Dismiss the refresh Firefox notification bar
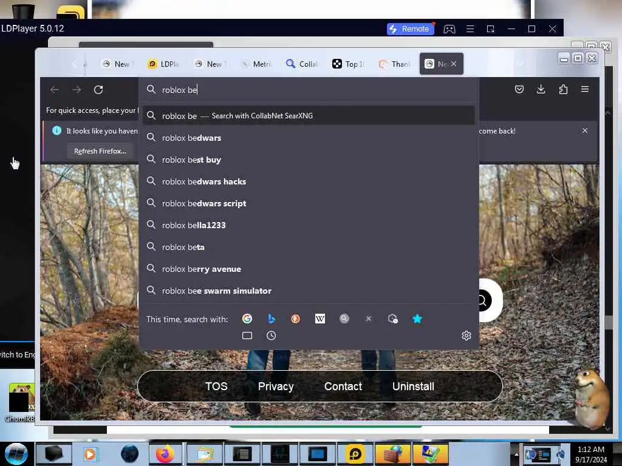622x466 pixels. (x=585, y=130)
